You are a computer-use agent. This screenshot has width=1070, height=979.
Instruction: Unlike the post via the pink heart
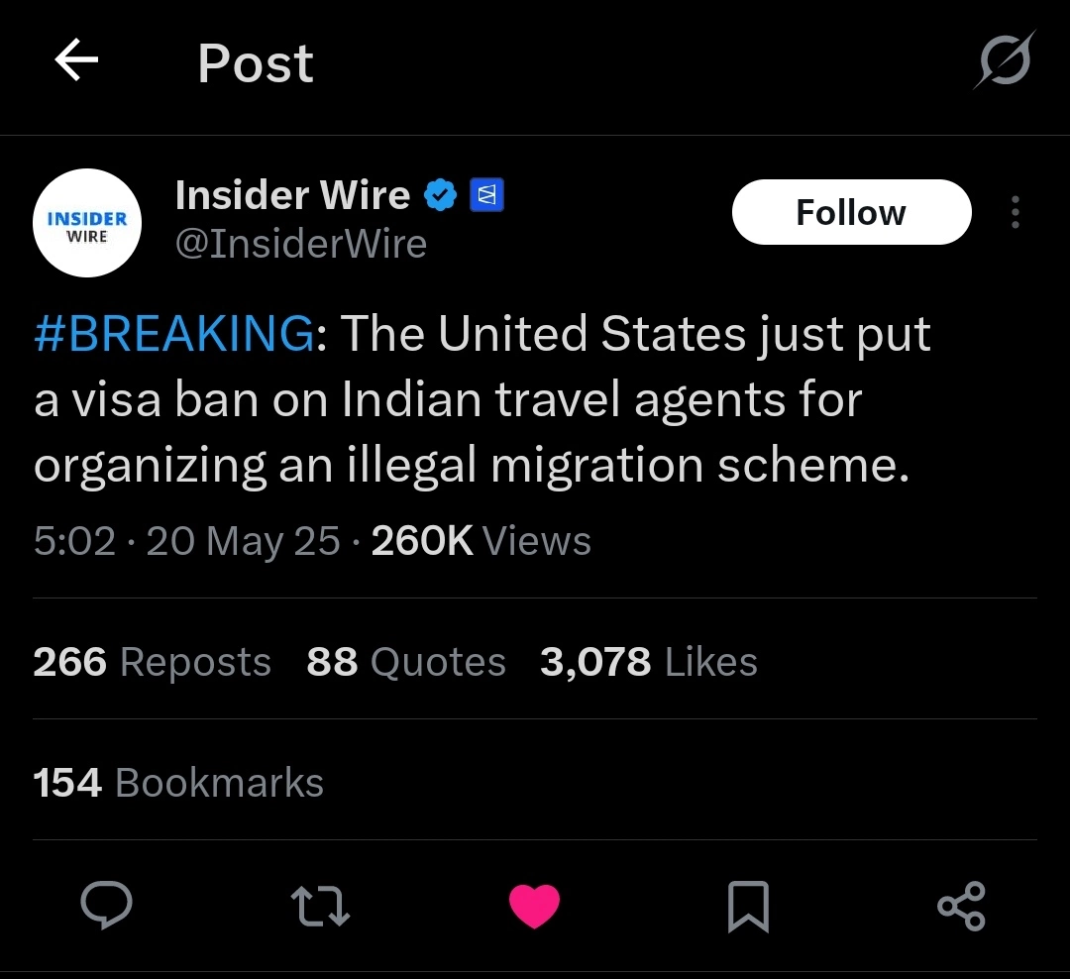click(534, 906)
